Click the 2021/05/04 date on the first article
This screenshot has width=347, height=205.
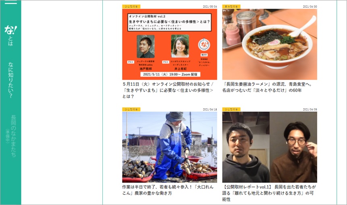pos(210,6)
